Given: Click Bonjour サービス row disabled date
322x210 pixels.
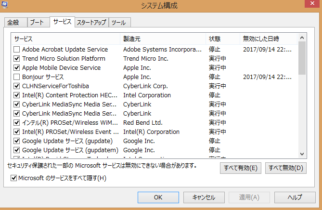Looking at the screenshot, I should click(x=267, y=77).
